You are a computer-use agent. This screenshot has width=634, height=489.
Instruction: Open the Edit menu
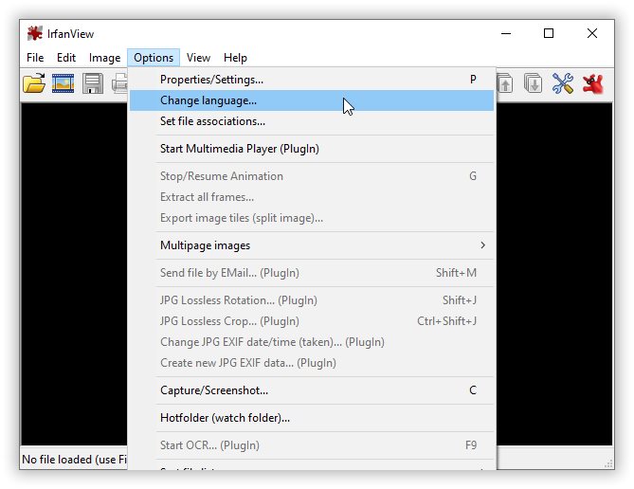[66, 58]
